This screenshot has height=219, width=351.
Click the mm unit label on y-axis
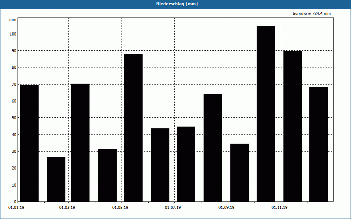tap(13, 20)
